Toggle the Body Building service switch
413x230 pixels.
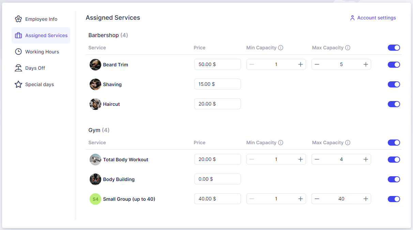pyautogui.click(x=394, y=179)
